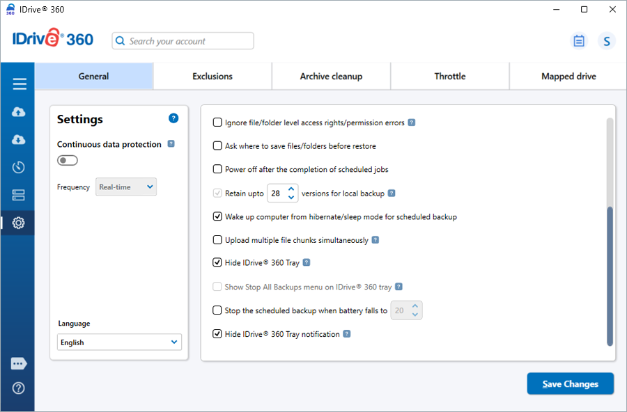This screenshot has height=412, width=627.
Task: Enable Upload multiple file chunks simultaneously
Action: 217,240
